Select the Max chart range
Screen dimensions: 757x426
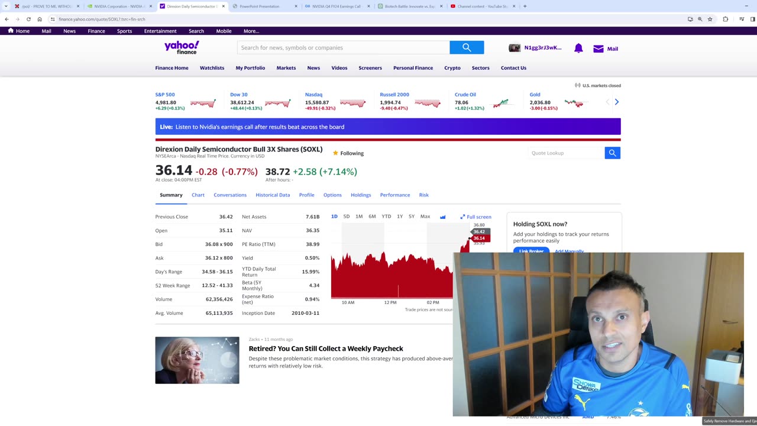(x=425, y=217)
